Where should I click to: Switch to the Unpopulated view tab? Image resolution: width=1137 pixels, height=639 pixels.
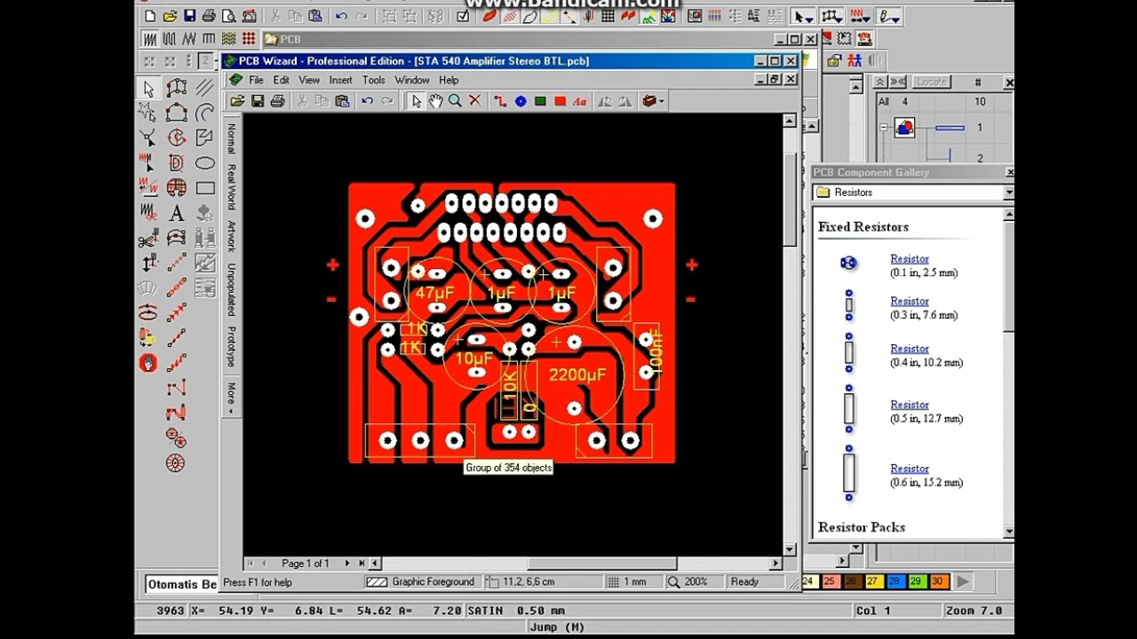pyautogui.click(x=231, y=289)
